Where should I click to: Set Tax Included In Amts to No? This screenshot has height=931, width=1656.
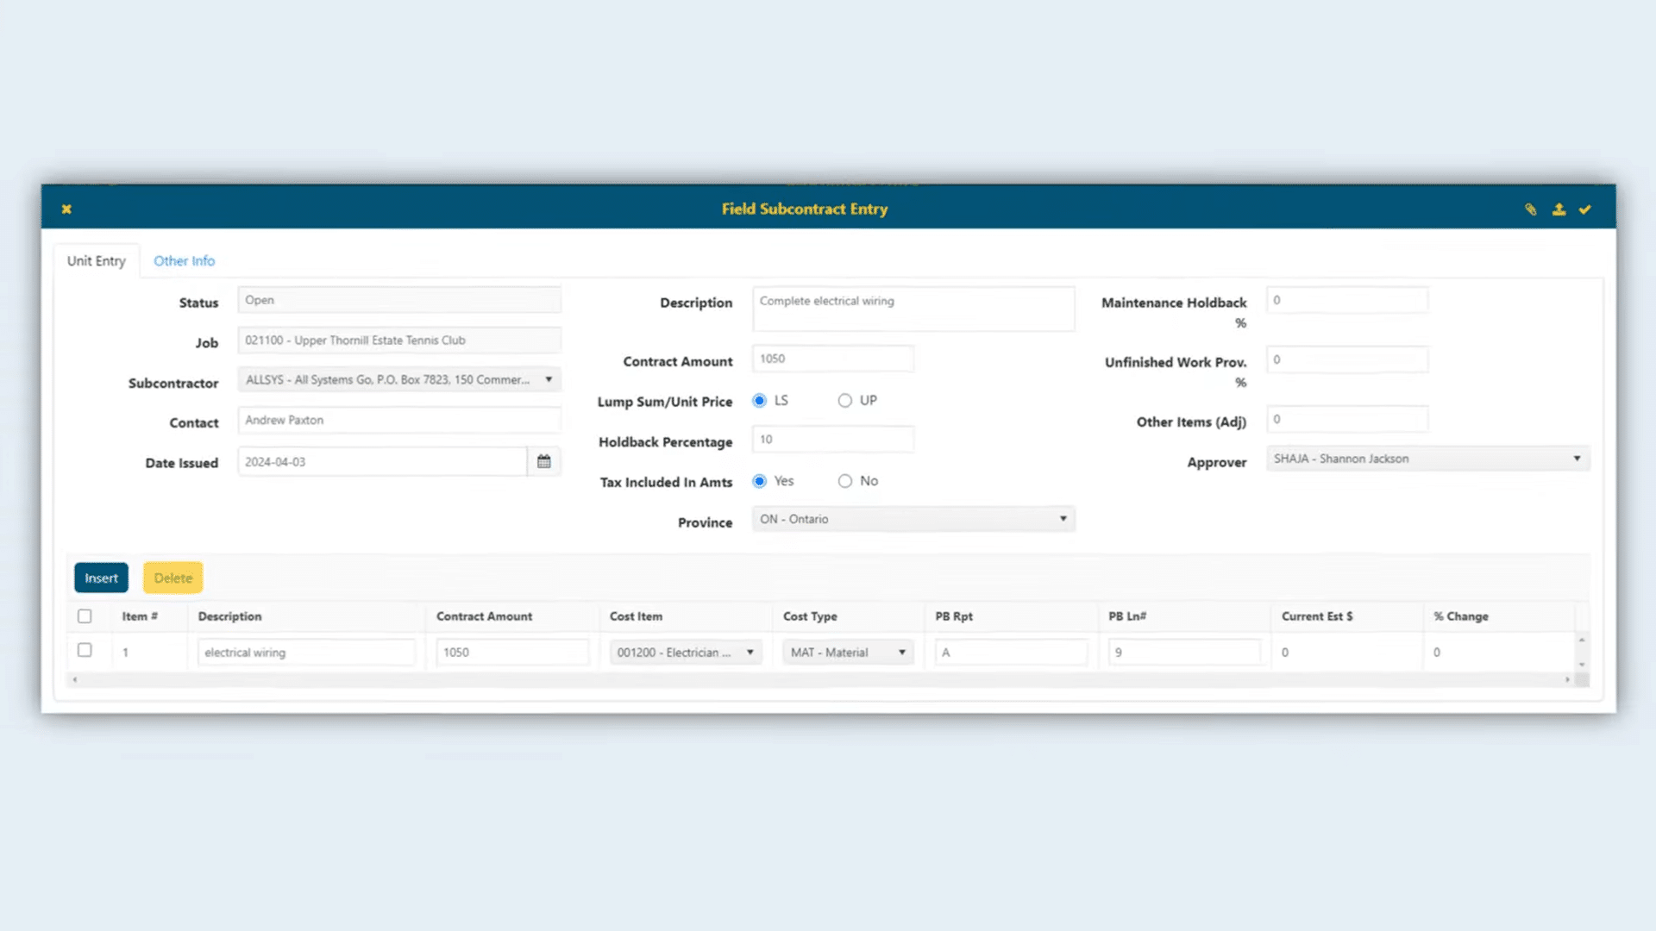tap(845, 480)
